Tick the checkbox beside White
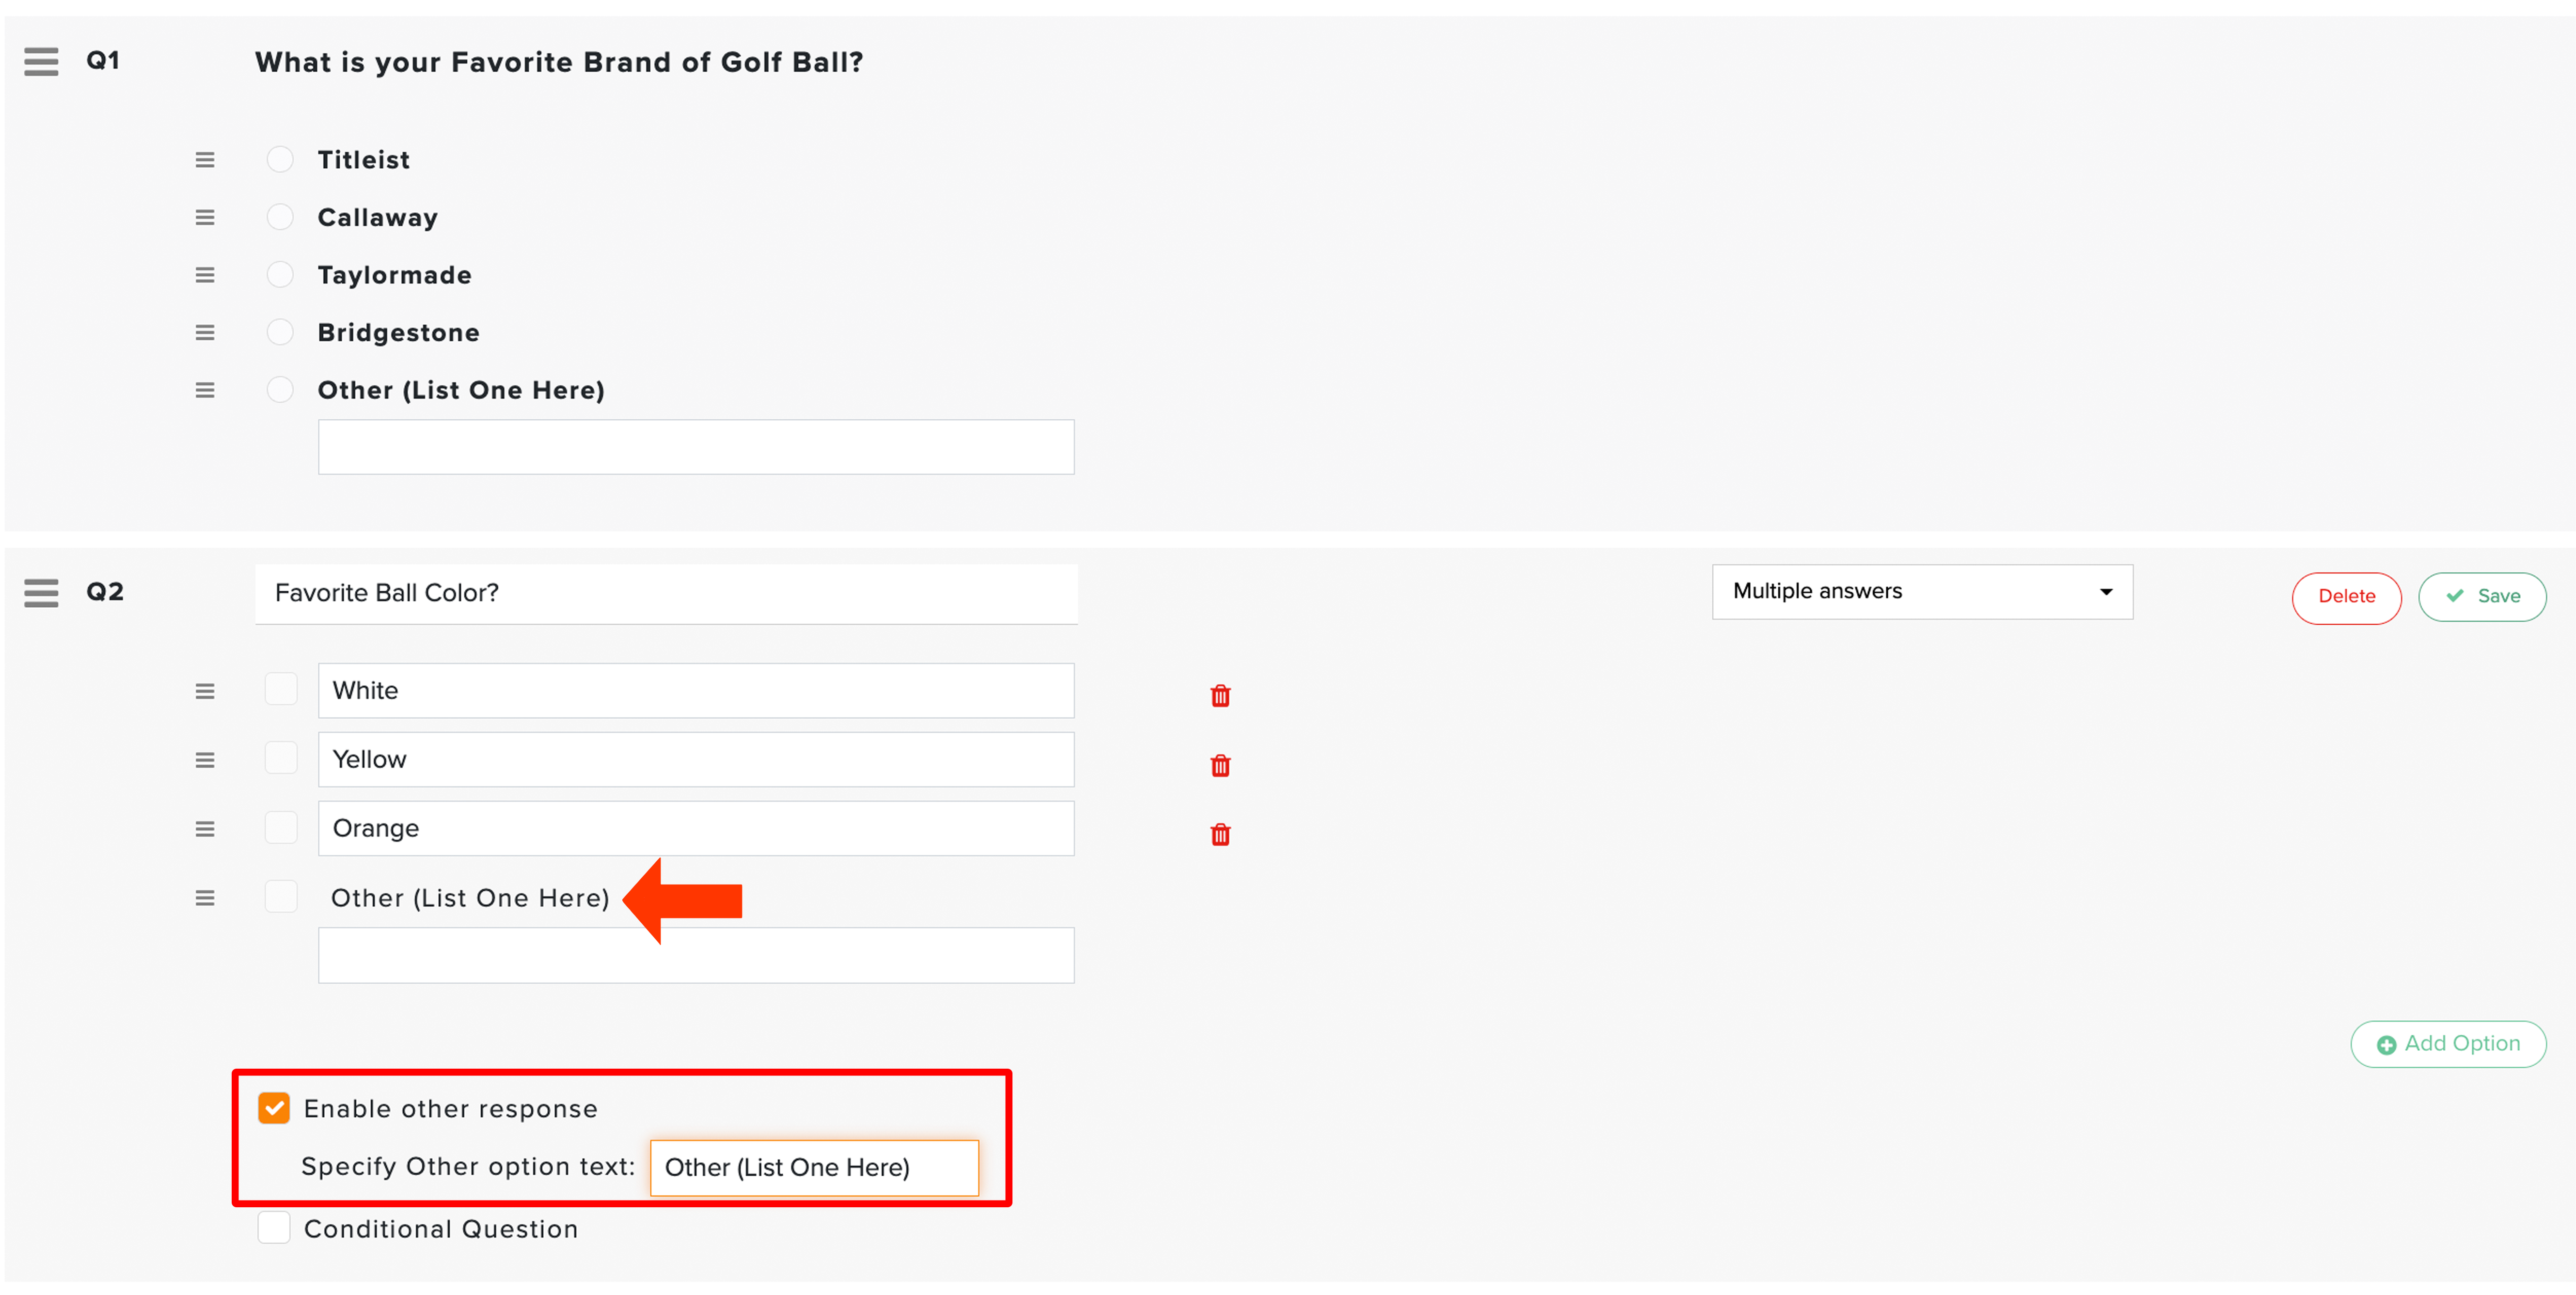This screenshot has height=1295, width=2576. tap(281, 689)
